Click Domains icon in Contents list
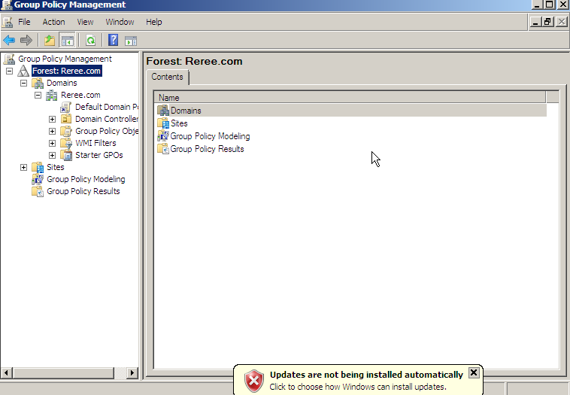The image size is (570, 395). [x=163, y=111]
